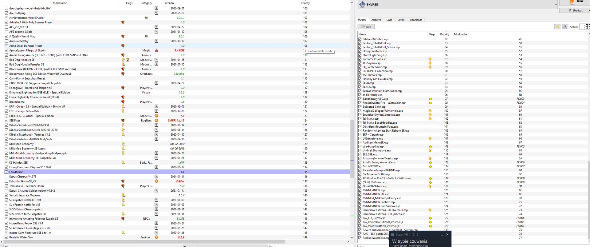Viewport: 590px width, 247px height.
Task: Click the update icon on EstrusForSkyrimSE_VR row
Action: (x=156, y=181)
